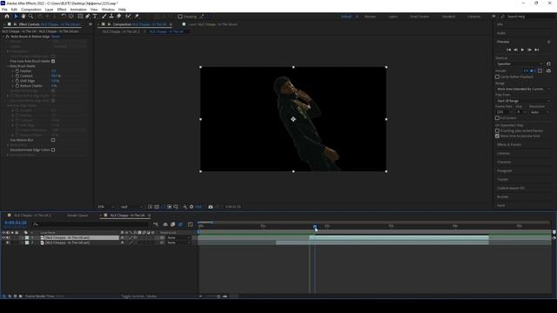Toggle Fine-tune Roto Brush Matte checkbox
This screenshot has width=557, height=313.
[53, 61]
